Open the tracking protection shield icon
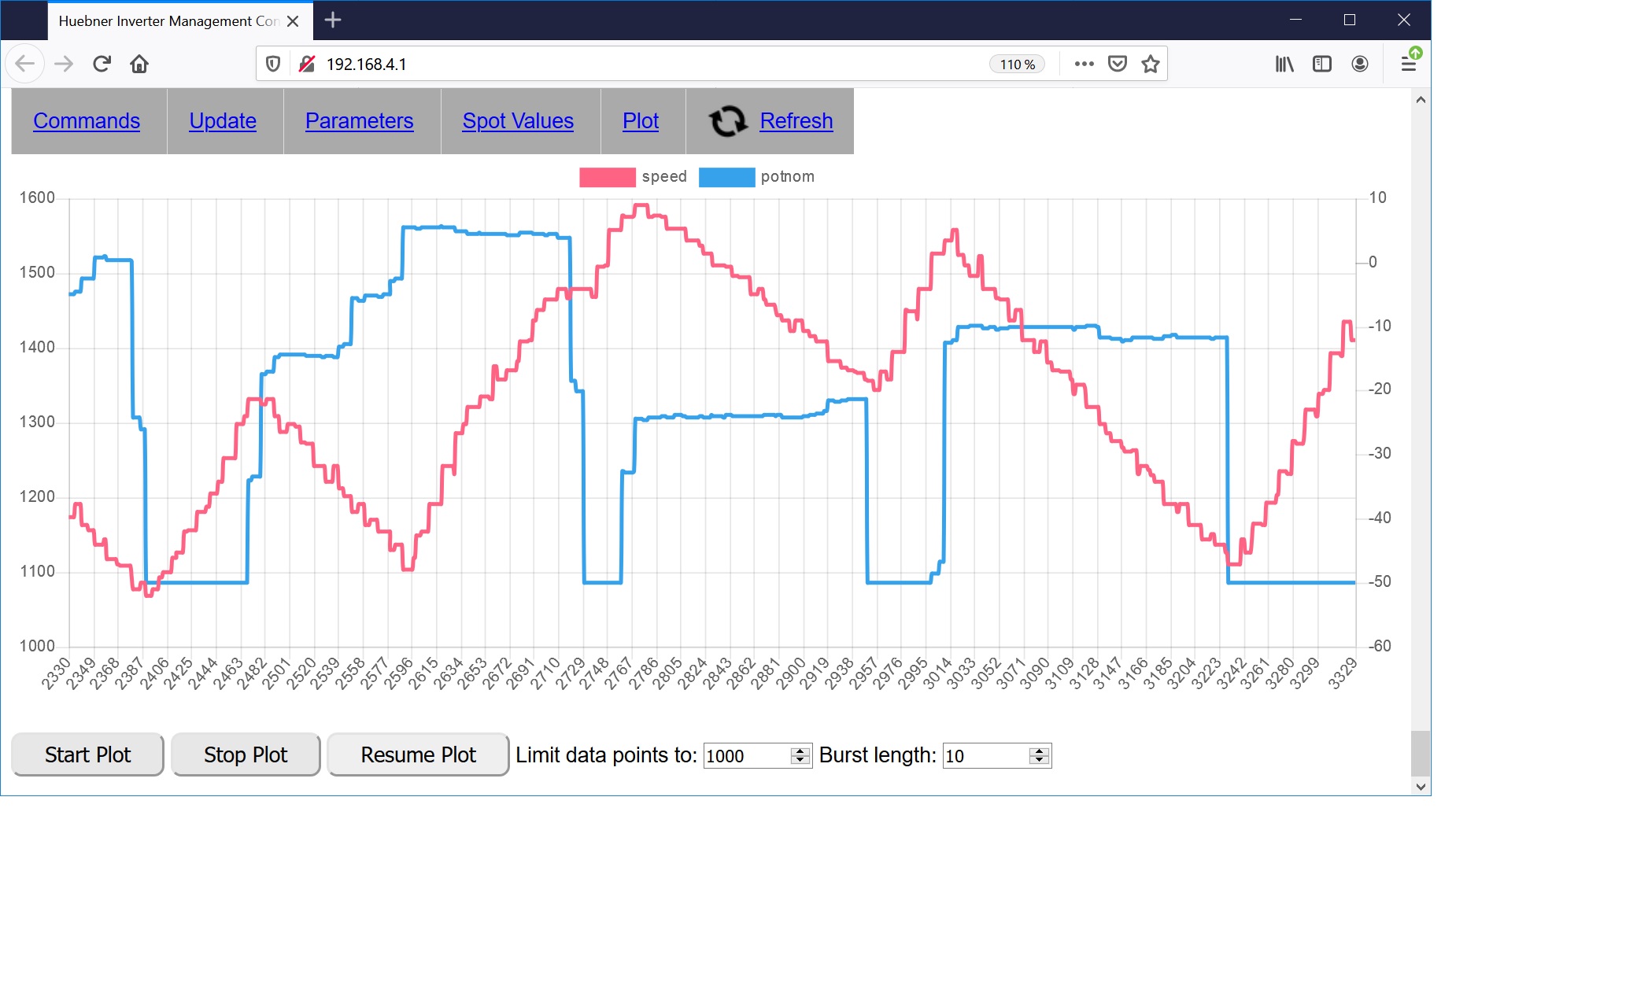Viewport: 1637px width, 985px height. coord(273,64)
